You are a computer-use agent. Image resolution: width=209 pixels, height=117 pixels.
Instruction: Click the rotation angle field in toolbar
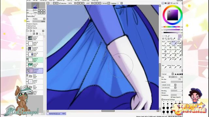point(88,3)
